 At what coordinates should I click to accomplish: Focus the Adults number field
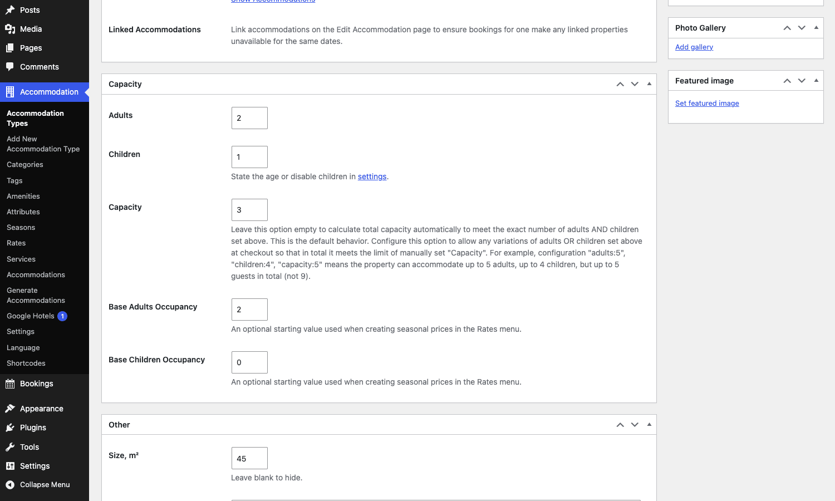[249, 118]
